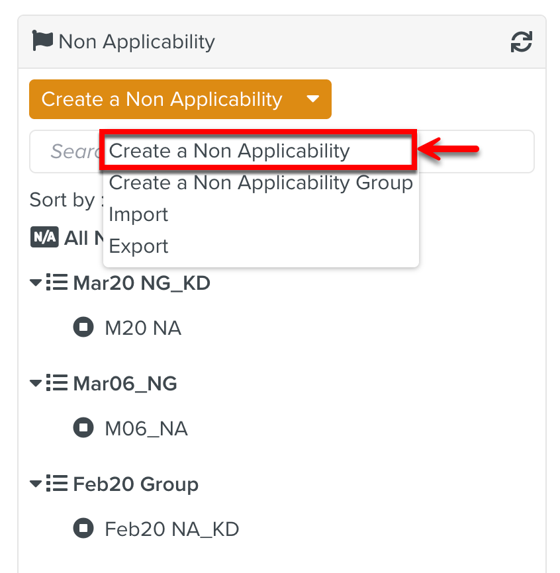Collapse the Feb20 Group tree node
This screenshot has height=573, width=560.
(36, 484)
